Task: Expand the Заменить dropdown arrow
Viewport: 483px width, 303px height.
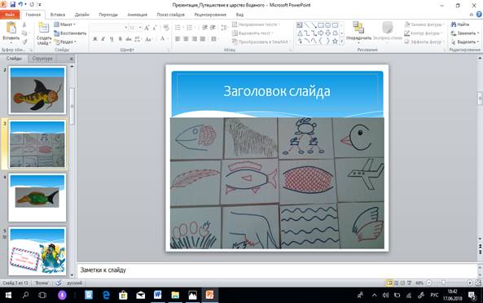Action: [x=478, y=33]
